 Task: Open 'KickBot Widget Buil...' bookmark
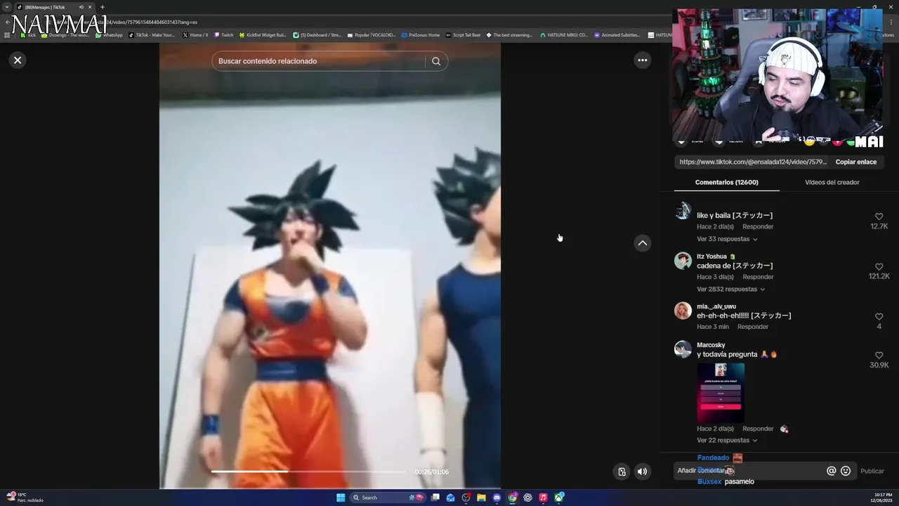click(263, 34)
